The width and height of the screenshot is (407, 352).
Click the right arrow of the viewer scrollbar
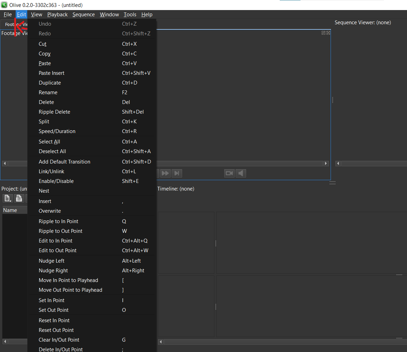coord(325,163)
